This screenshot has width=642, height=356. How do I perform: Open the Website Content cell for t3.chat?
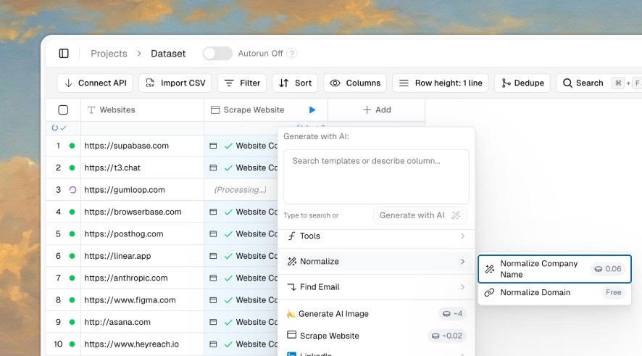click(x=241, y=168)
